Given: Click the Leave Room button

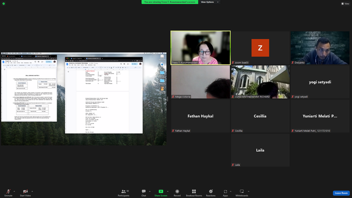Looking at the screenshot, I should pos(341,193).
